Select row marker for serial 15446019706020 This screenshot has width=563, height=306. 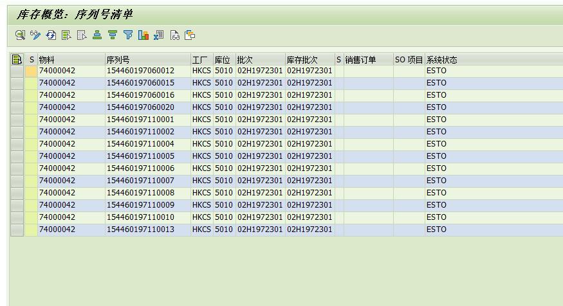(x=17, y=107)
